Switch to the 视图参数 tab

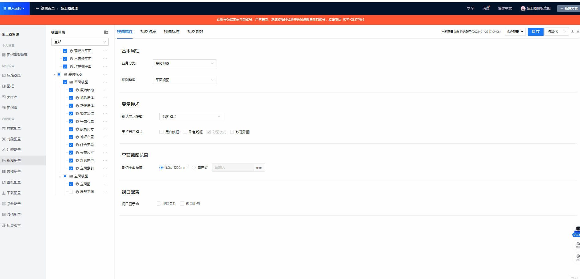coord(195,32)
